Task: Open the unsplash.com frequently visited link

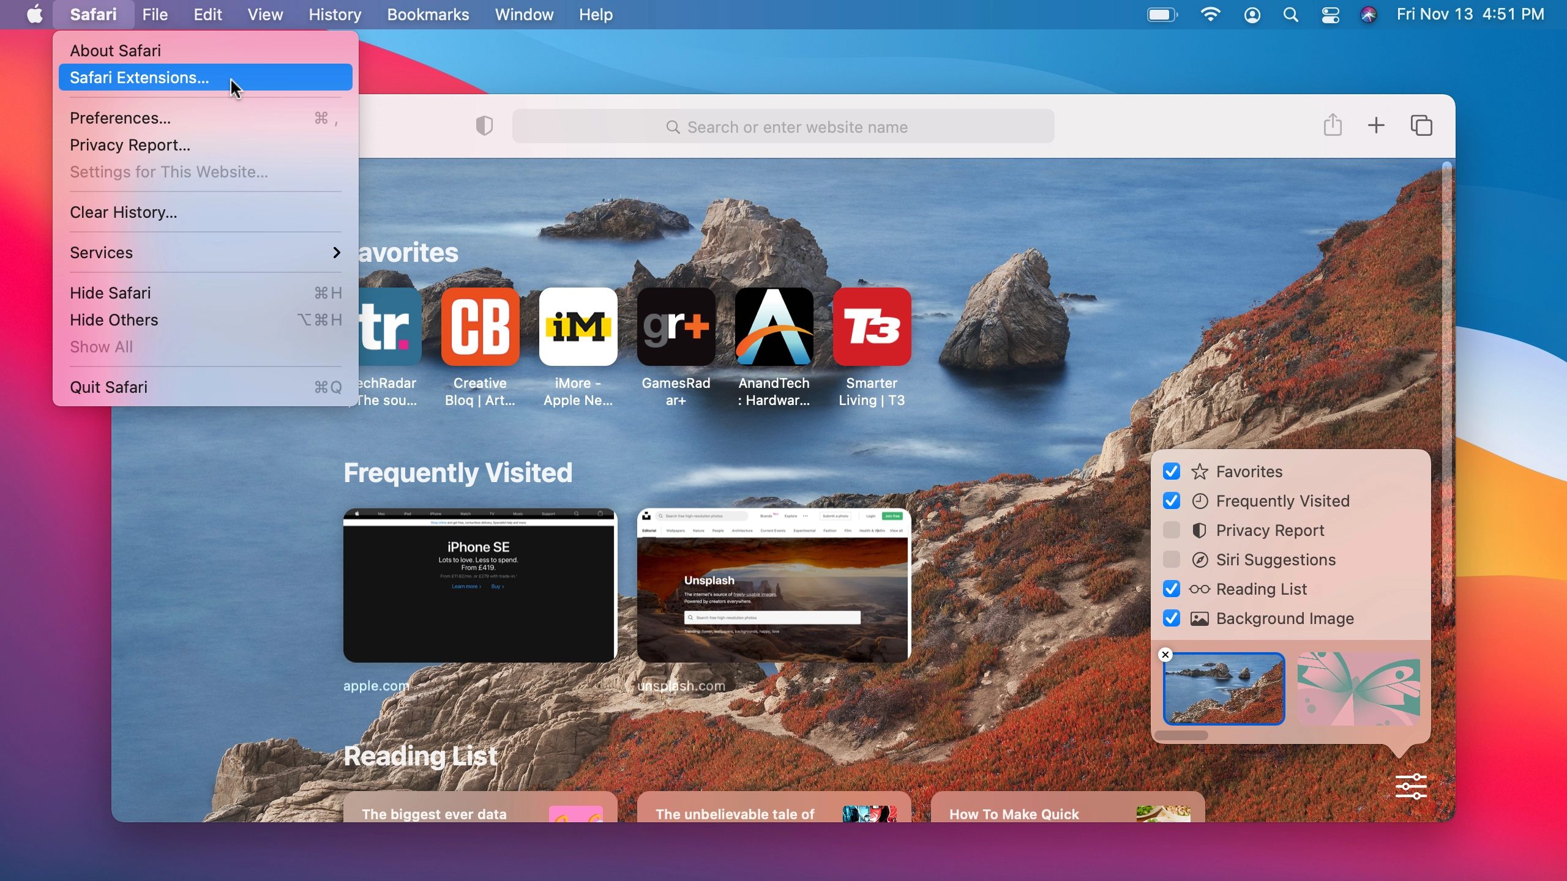Action: click(682, 686)
